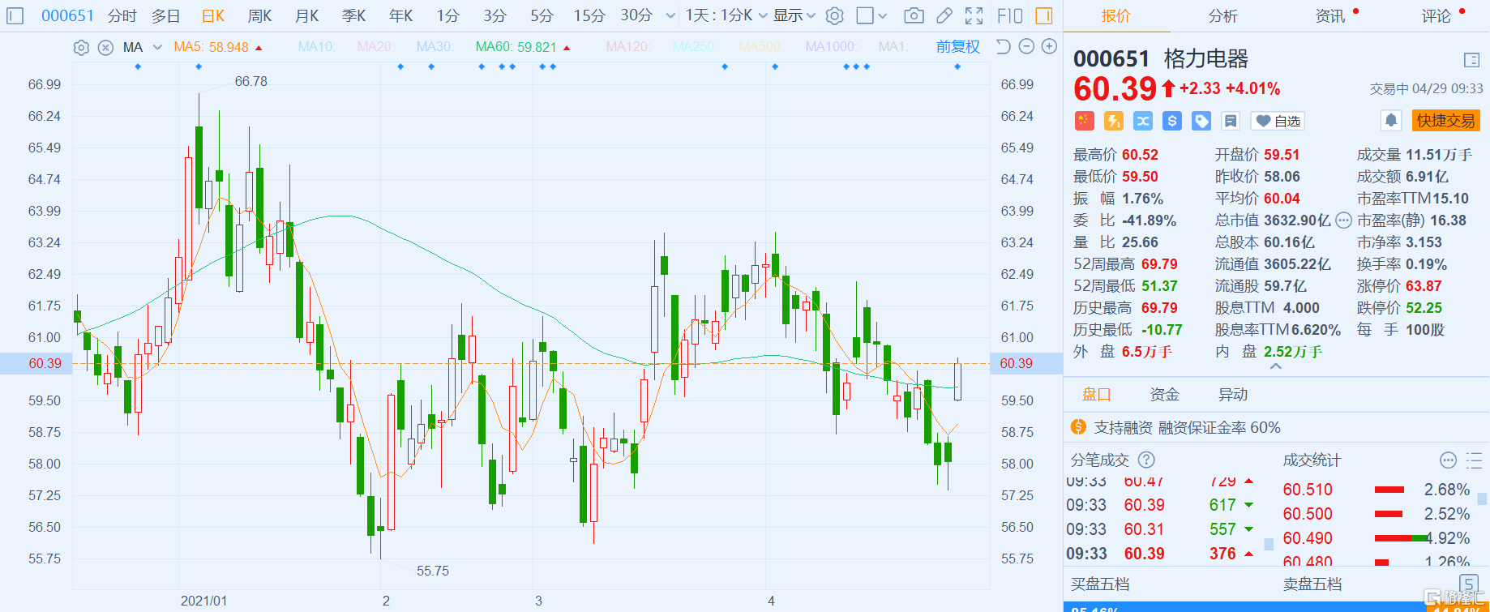
Task: Zoom in chart with plus icon
Action: [1049, 46]
